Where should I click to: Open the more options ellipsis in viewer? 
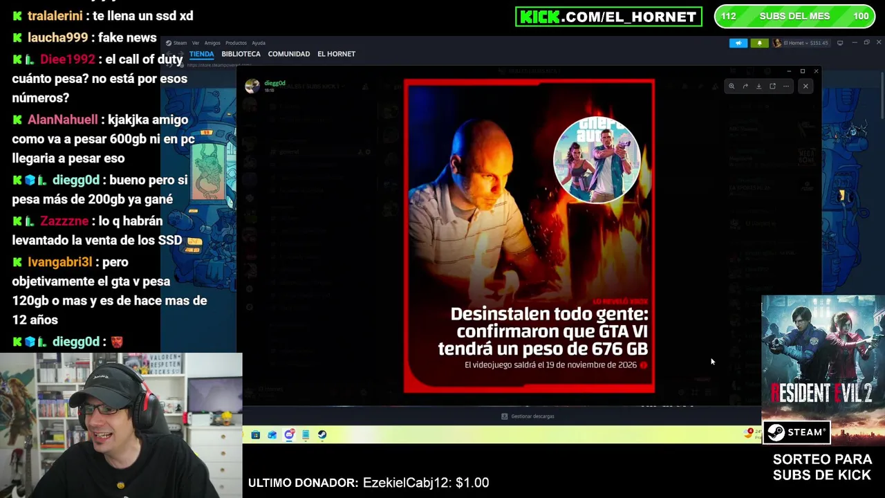coord(786,86)
